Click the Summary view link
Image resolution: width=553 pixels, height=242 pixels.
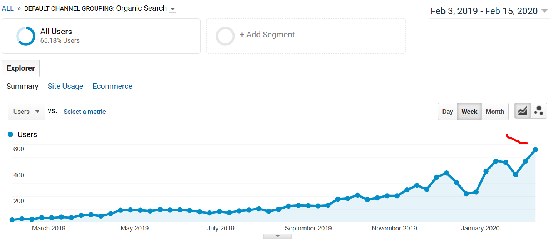[x=22, y=86]
